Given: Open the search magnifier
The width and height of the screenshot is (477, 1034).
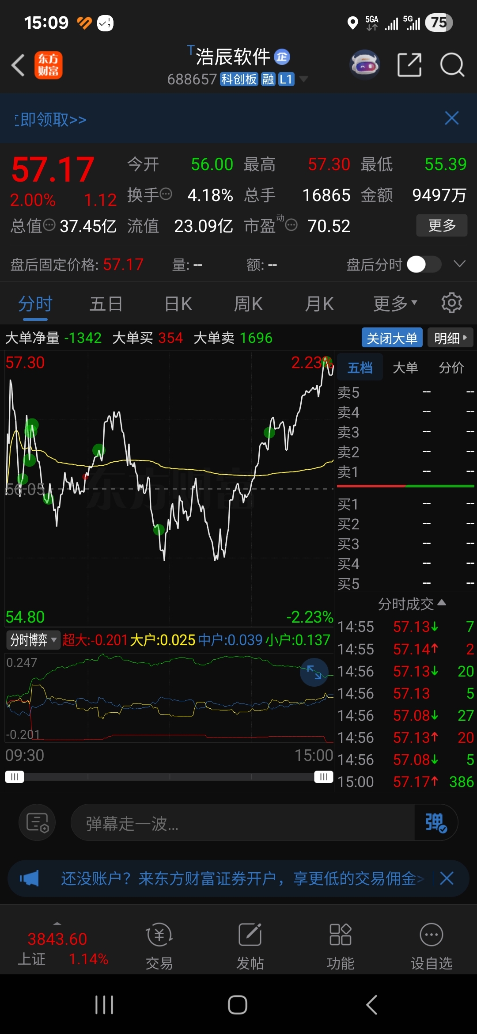Looking at the screenshot, I should coord(452,65).
